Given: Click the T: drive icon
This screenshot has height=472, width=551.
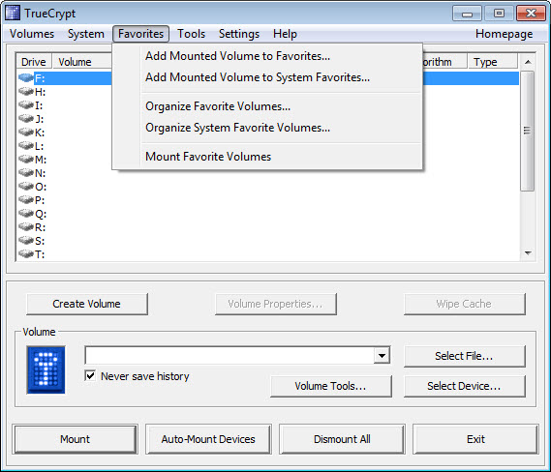Looking at the screenshot, I should pyautogui.click(x=25, y=253).
